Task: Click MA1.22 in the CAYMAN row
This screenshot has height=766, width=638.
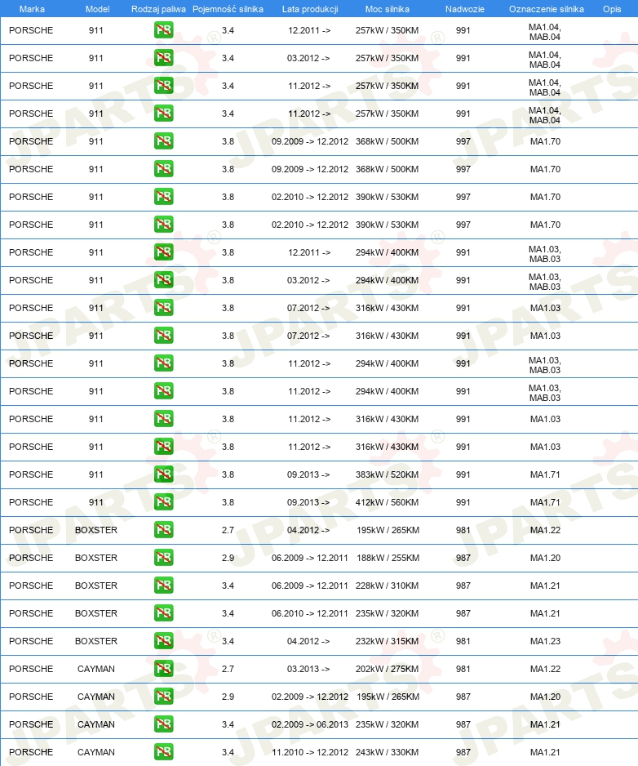Action: click(545, 670)
